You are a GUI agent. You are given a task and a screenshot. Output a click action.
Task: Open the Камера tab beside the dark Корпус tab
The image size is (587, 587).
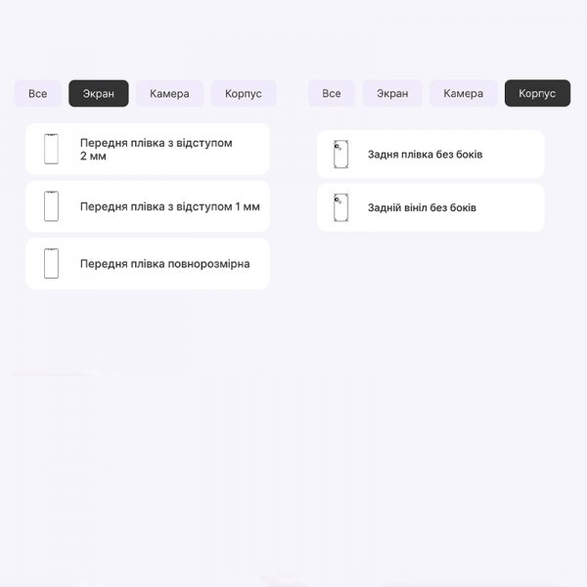tap(463, 93)
